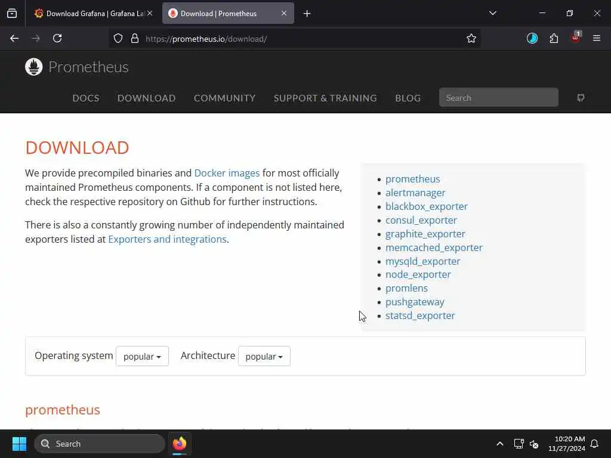Click the Prometheus site title text
Viewport: 611px width, 458px height.
(88, 67)
